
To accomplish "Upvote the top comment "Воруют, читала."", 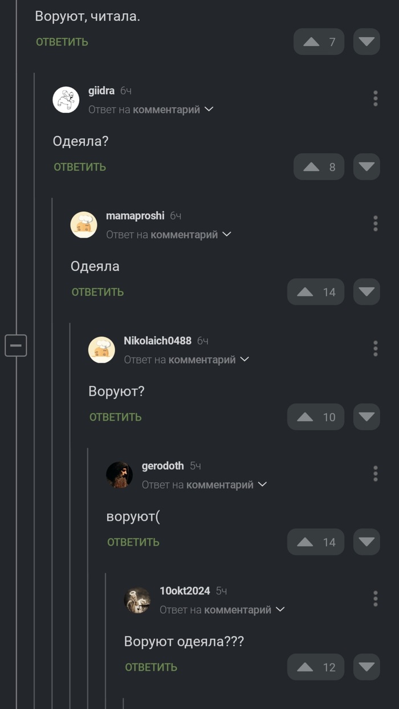I will pyautogui.click(x=319, y=42).
